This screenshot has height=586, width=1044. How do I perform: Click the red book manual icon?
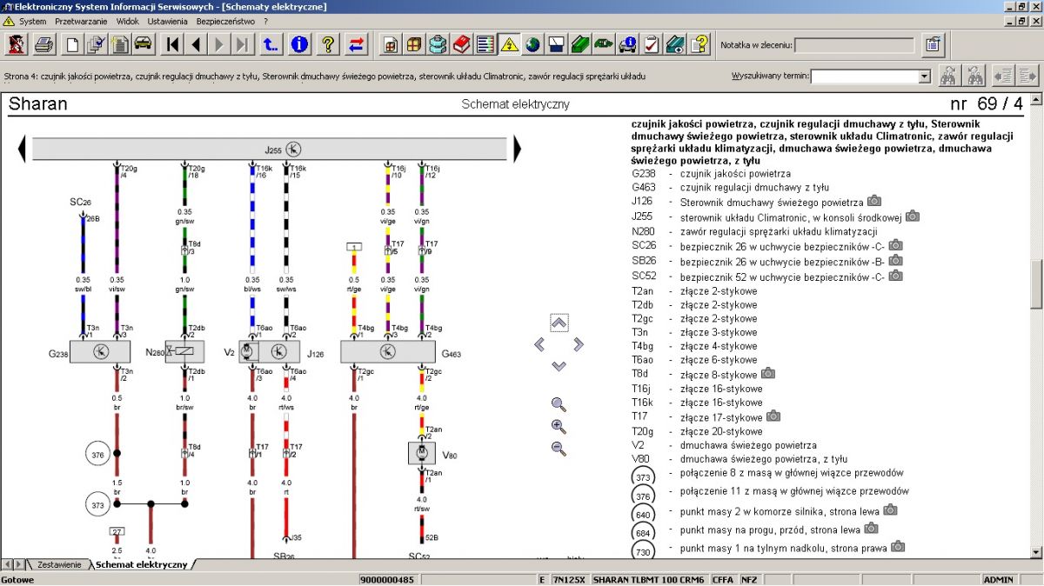[x=462, y=43]
